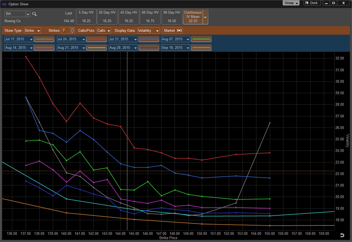The image size is (352, 242).
Task: Open the Calls/Puts dropdown
Action: (x=104, y=31)
